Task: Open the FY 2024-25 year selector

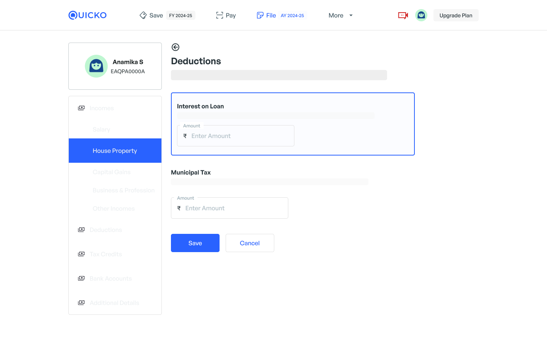Action: click(180, 16)
